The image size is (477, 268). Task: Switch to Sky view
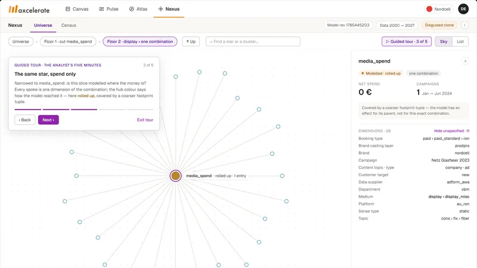(x=444, y=42)
